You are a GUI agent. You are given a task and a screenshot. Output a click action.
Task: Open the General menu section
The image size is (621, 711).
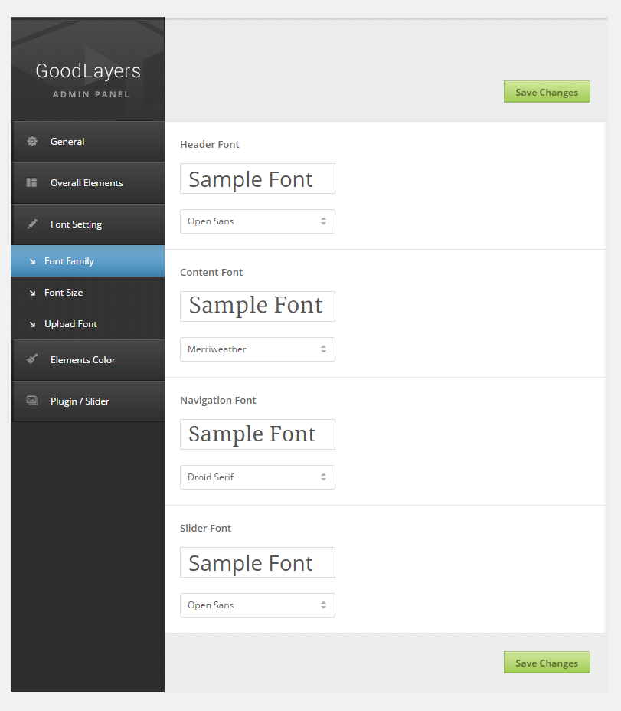67,142
